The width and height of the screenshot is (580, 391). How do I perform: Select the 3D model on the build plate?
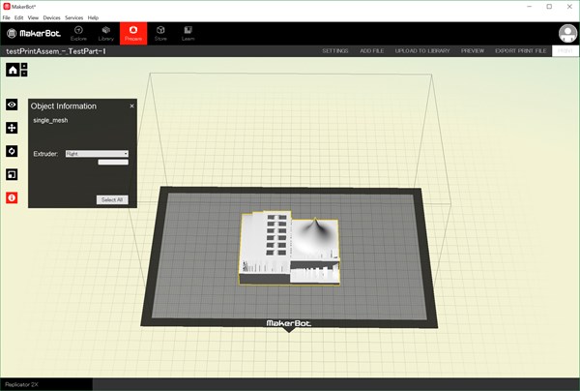[288, 248]
